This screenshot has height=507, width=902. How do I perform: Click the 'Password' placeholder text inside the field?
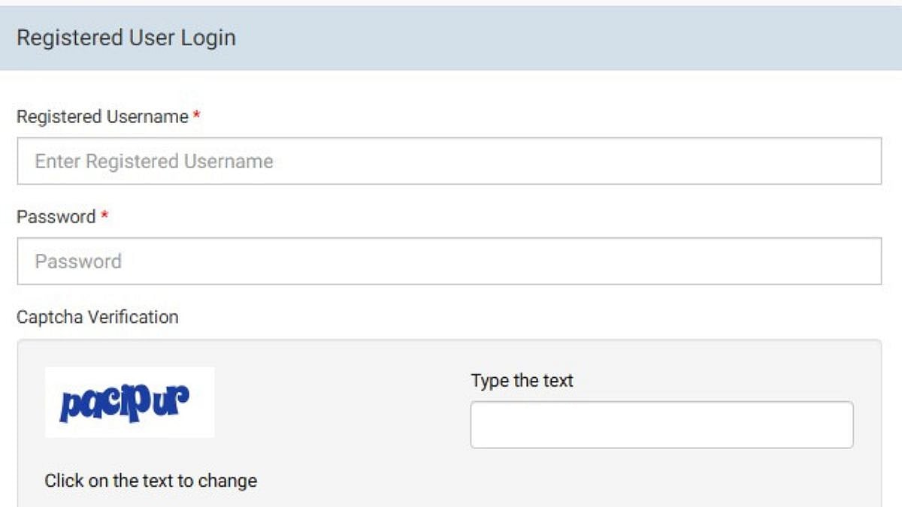pos(77,261)
